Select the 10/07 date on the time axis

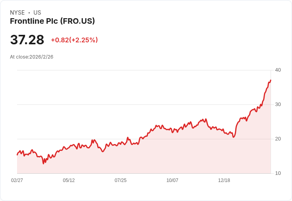[x=172, y=180]
